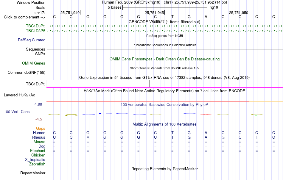283x180 pixels.
Task: Click the '-4.5' lower PhyloP scale value
Action: tap(39, 119)
